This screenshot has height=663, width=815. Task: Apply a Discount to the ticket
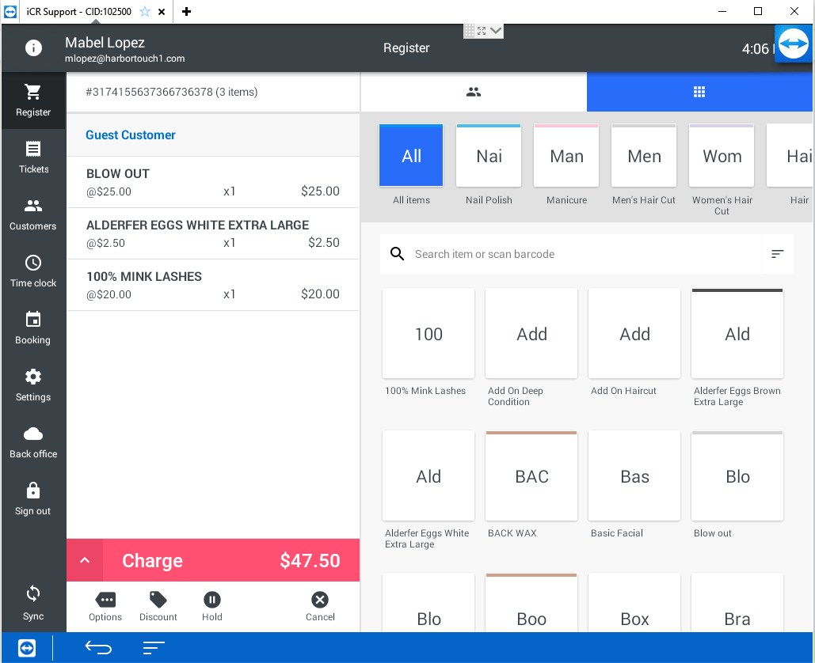(158, 606)
